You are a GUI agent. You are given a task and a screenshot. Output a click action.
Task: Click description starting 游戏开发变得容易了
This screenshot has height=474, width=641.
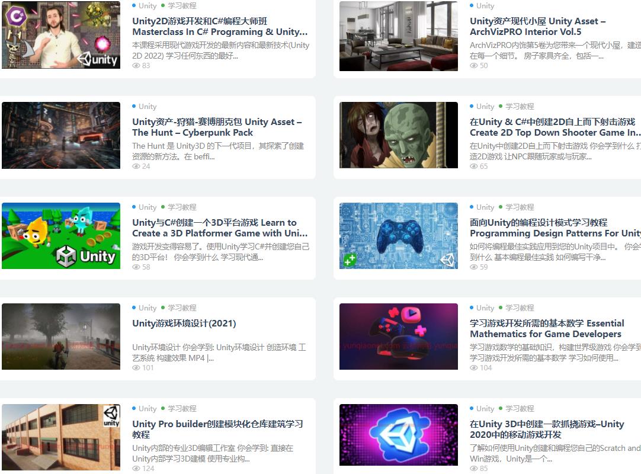221,252
